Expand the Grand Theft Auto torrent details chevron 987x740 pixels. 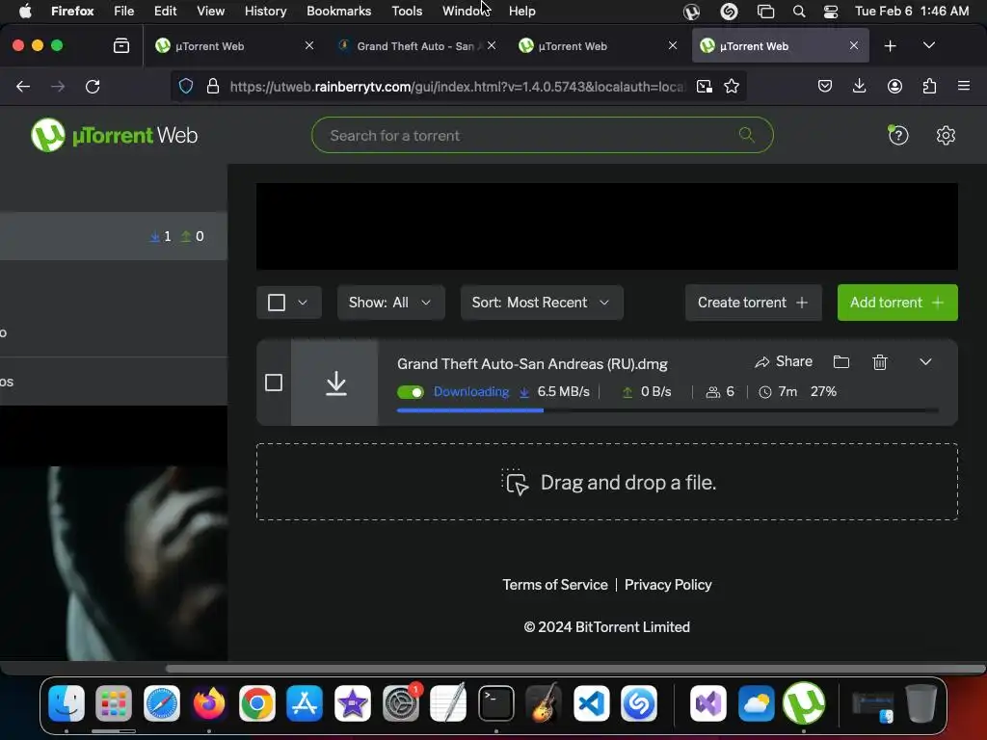pyautogui.click(x=925, y=362)
